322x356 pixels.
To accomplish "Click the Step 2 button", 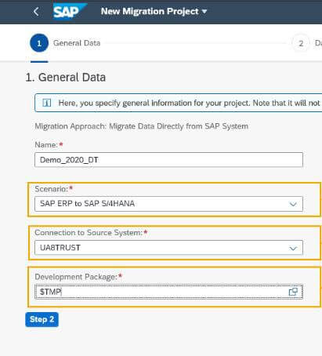I will (42, 319).
